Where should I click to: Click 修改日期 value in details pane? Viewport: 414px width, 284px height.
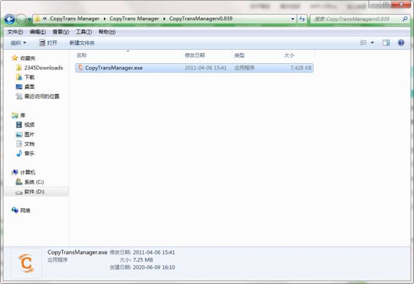point(154,253)
